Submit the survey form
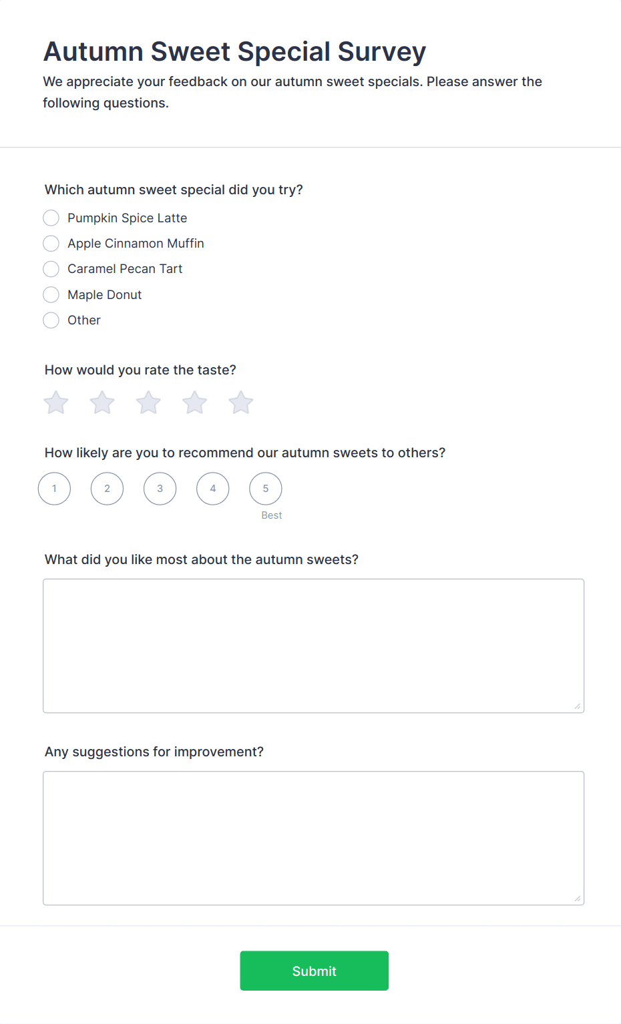The image size is (621, 1024). (x=314, y=971)
